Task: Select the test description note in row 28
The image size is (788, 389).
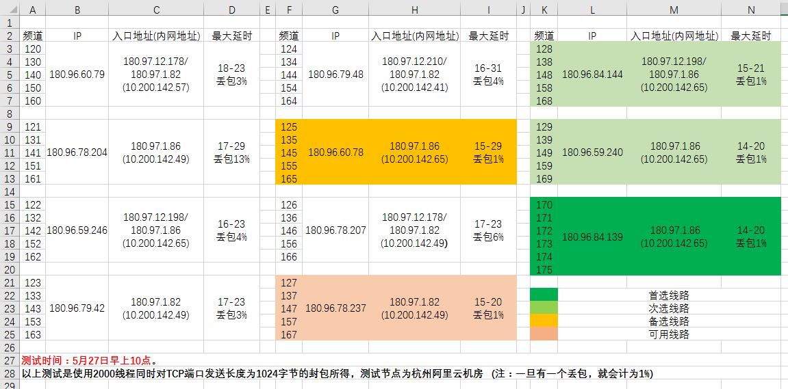Action: click(x=337, y=373)
